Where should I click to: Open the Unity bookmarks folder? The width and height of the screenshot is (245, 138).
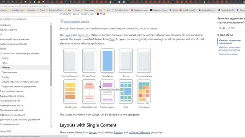[x=107, y=10]
